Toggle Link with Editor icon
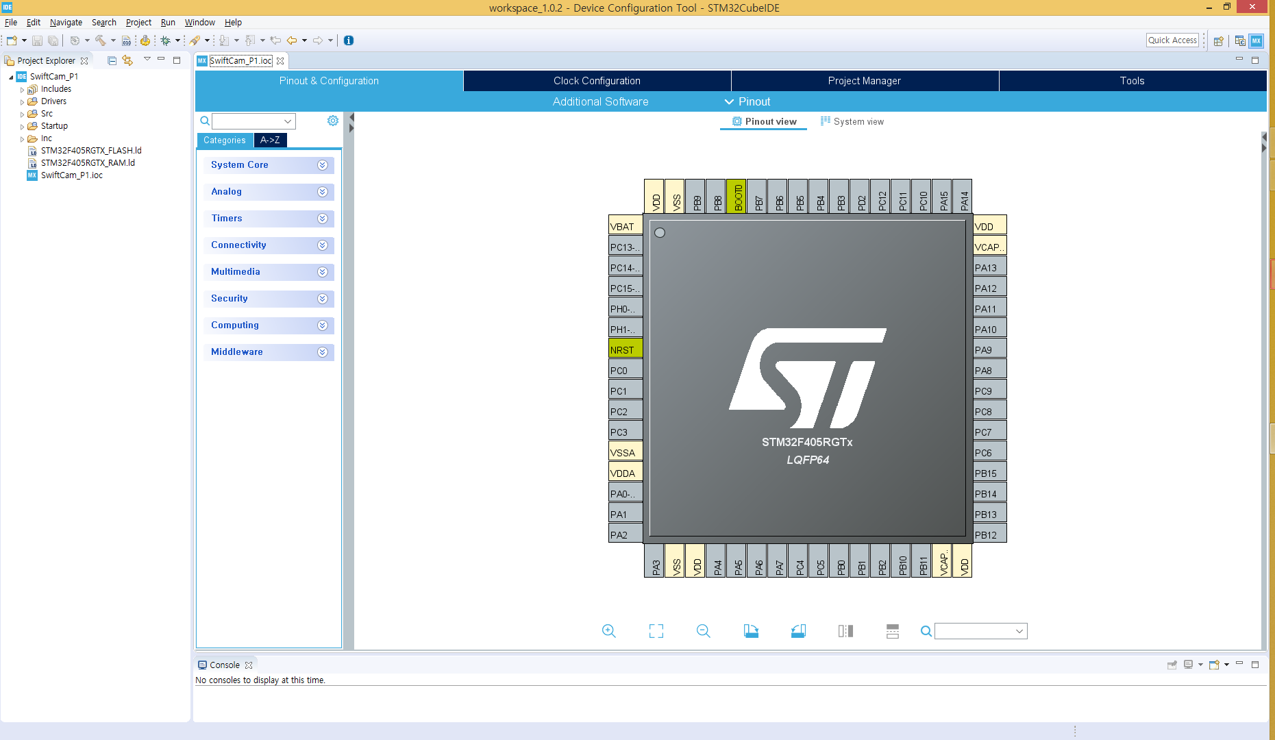 point(127,60)
